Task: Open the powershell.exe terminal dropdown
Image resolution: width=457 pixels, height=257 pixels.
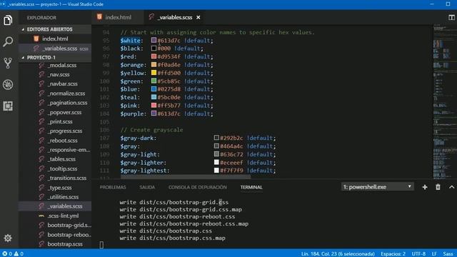Action: 378,187
